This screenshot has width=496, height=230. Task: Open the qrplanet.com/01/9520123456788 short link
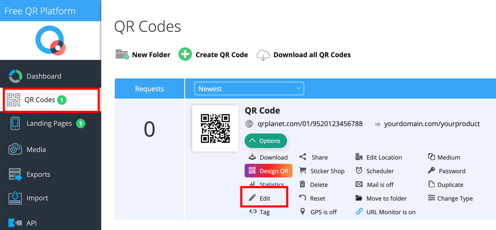pos(310,124)
